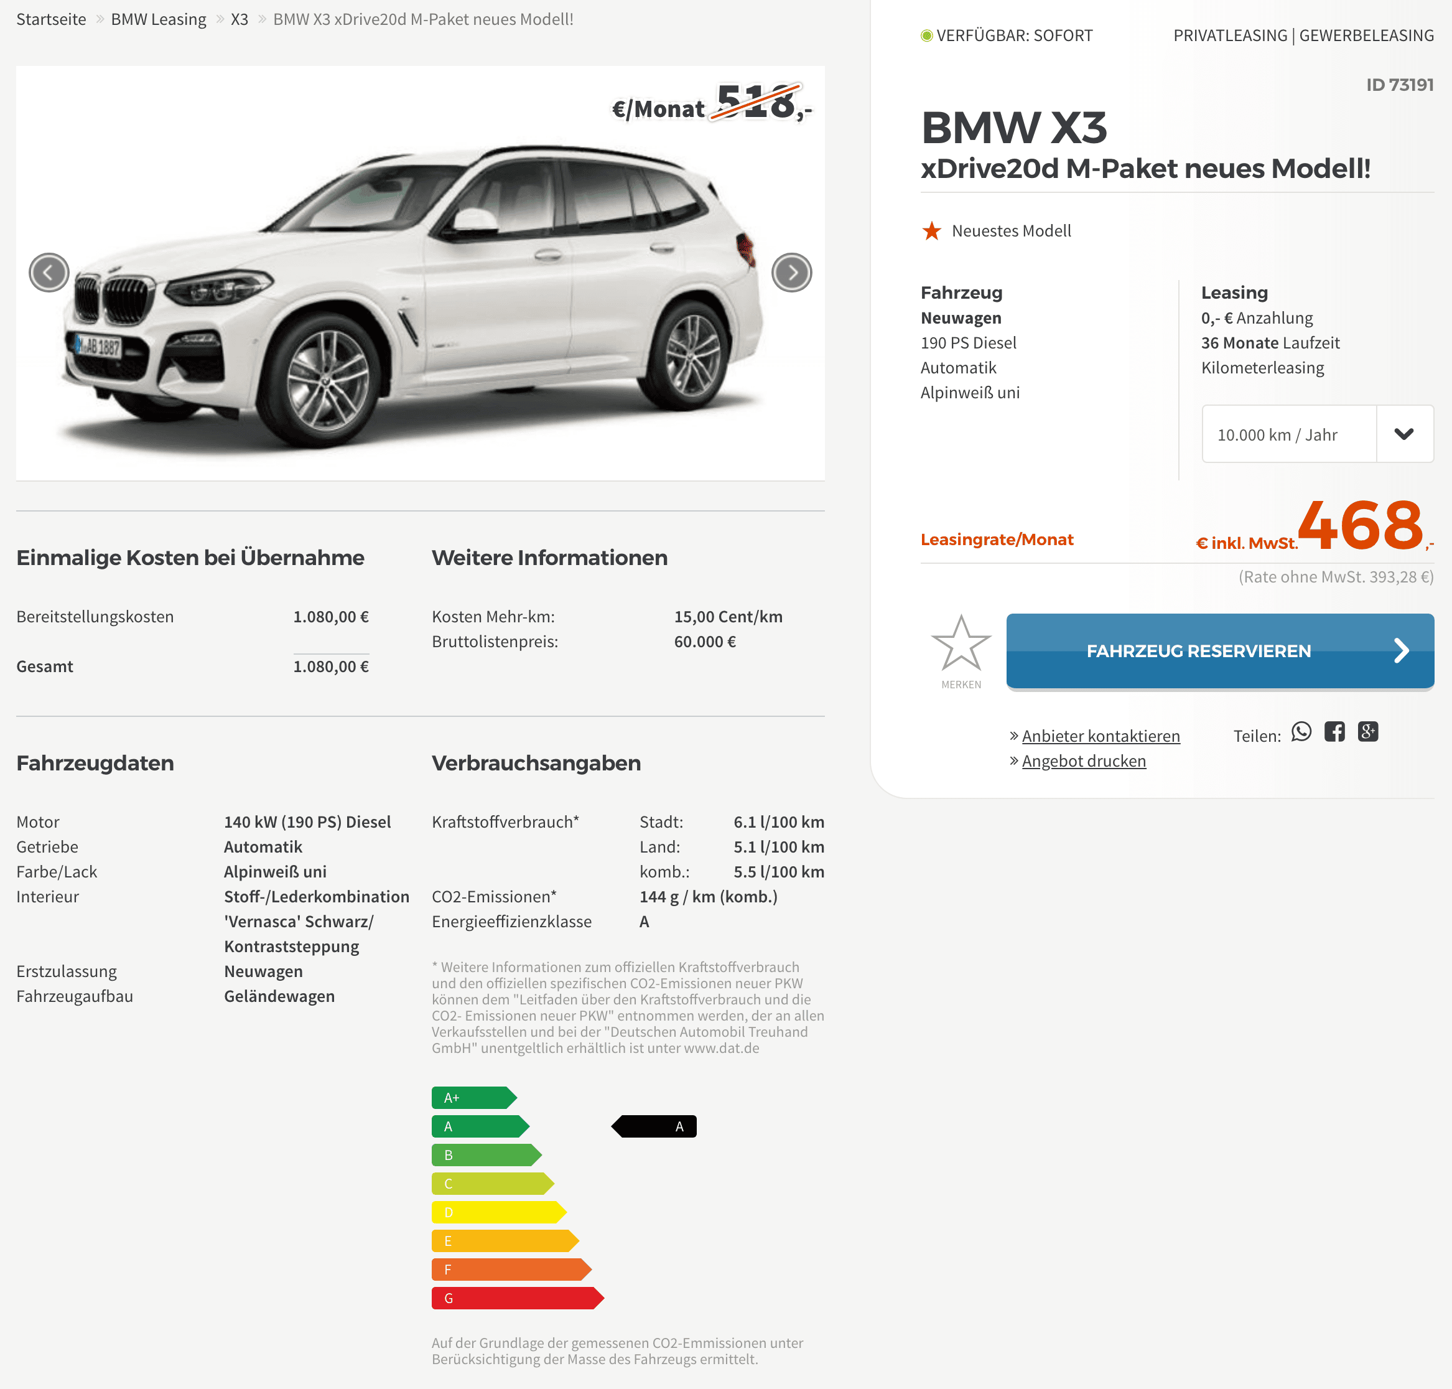1452x1389 pixels.
Task: Click the 'Kilometerleasing' text
Action: 1262,367
